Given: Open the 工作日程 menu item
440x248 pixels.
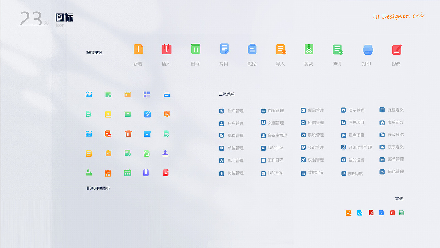Looking at the screenshot, I should [x=272, y=160].
